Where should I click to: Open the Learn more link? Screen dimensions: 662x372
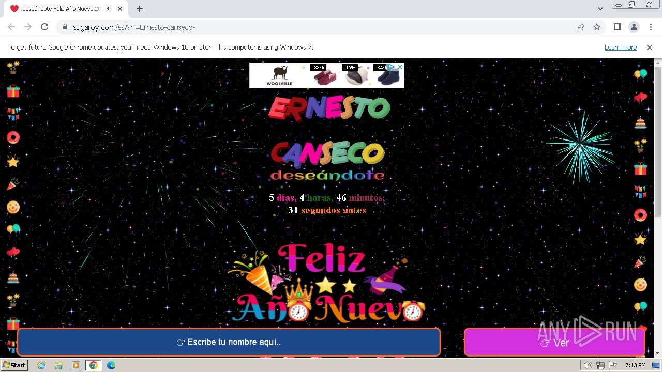(621, 47)
